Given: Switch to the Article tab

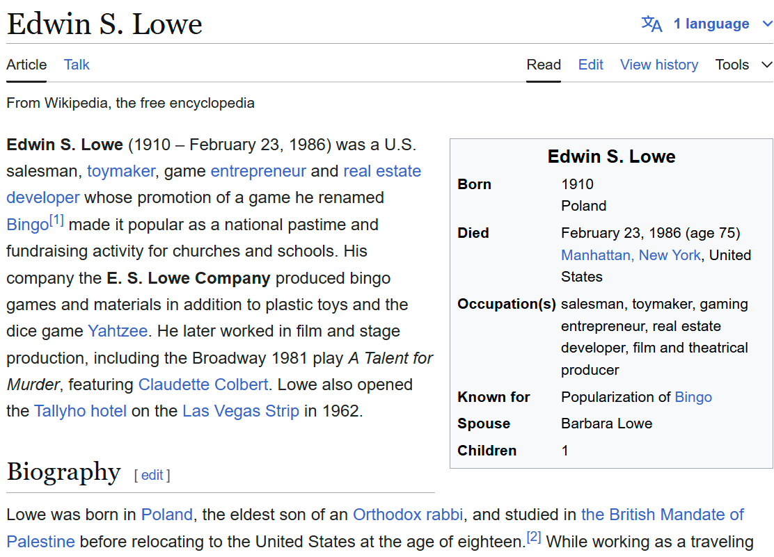Looking at the screenshot, I should tap(26, 65).
